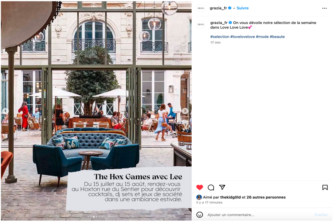This screenshot has height=222, width=334.
Task: Open grazia_fr profile from header username
Action: 218,8
